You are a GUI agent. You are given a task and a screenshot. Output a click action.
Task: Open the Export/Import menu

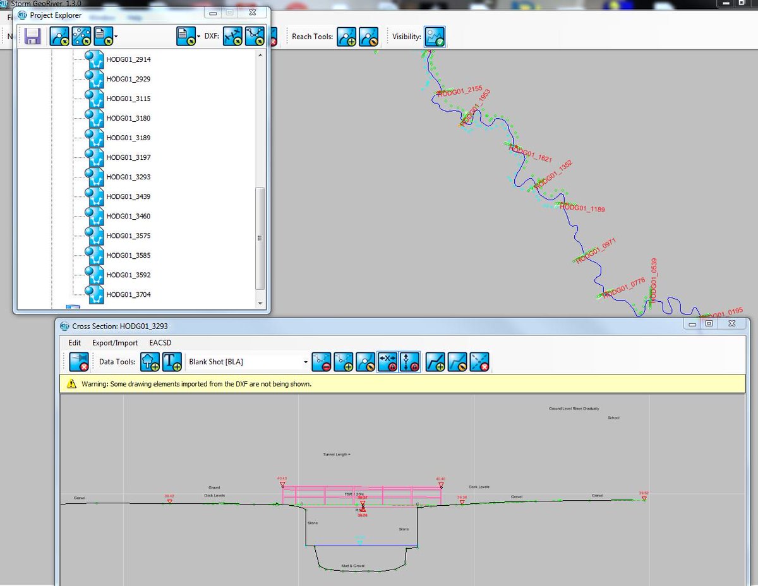click(x=115, y=343)
